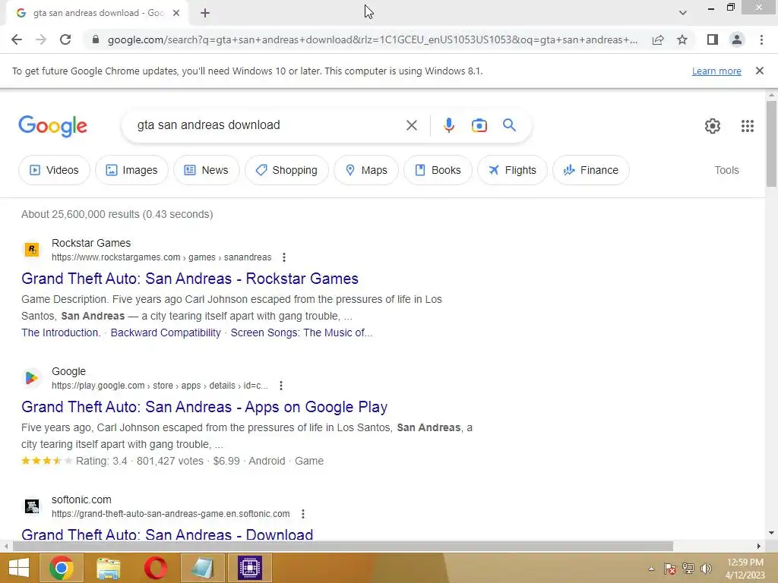Open the softonic Grand Theft Auto Download result
778x583 pixels.
click(x=167, y=534)
